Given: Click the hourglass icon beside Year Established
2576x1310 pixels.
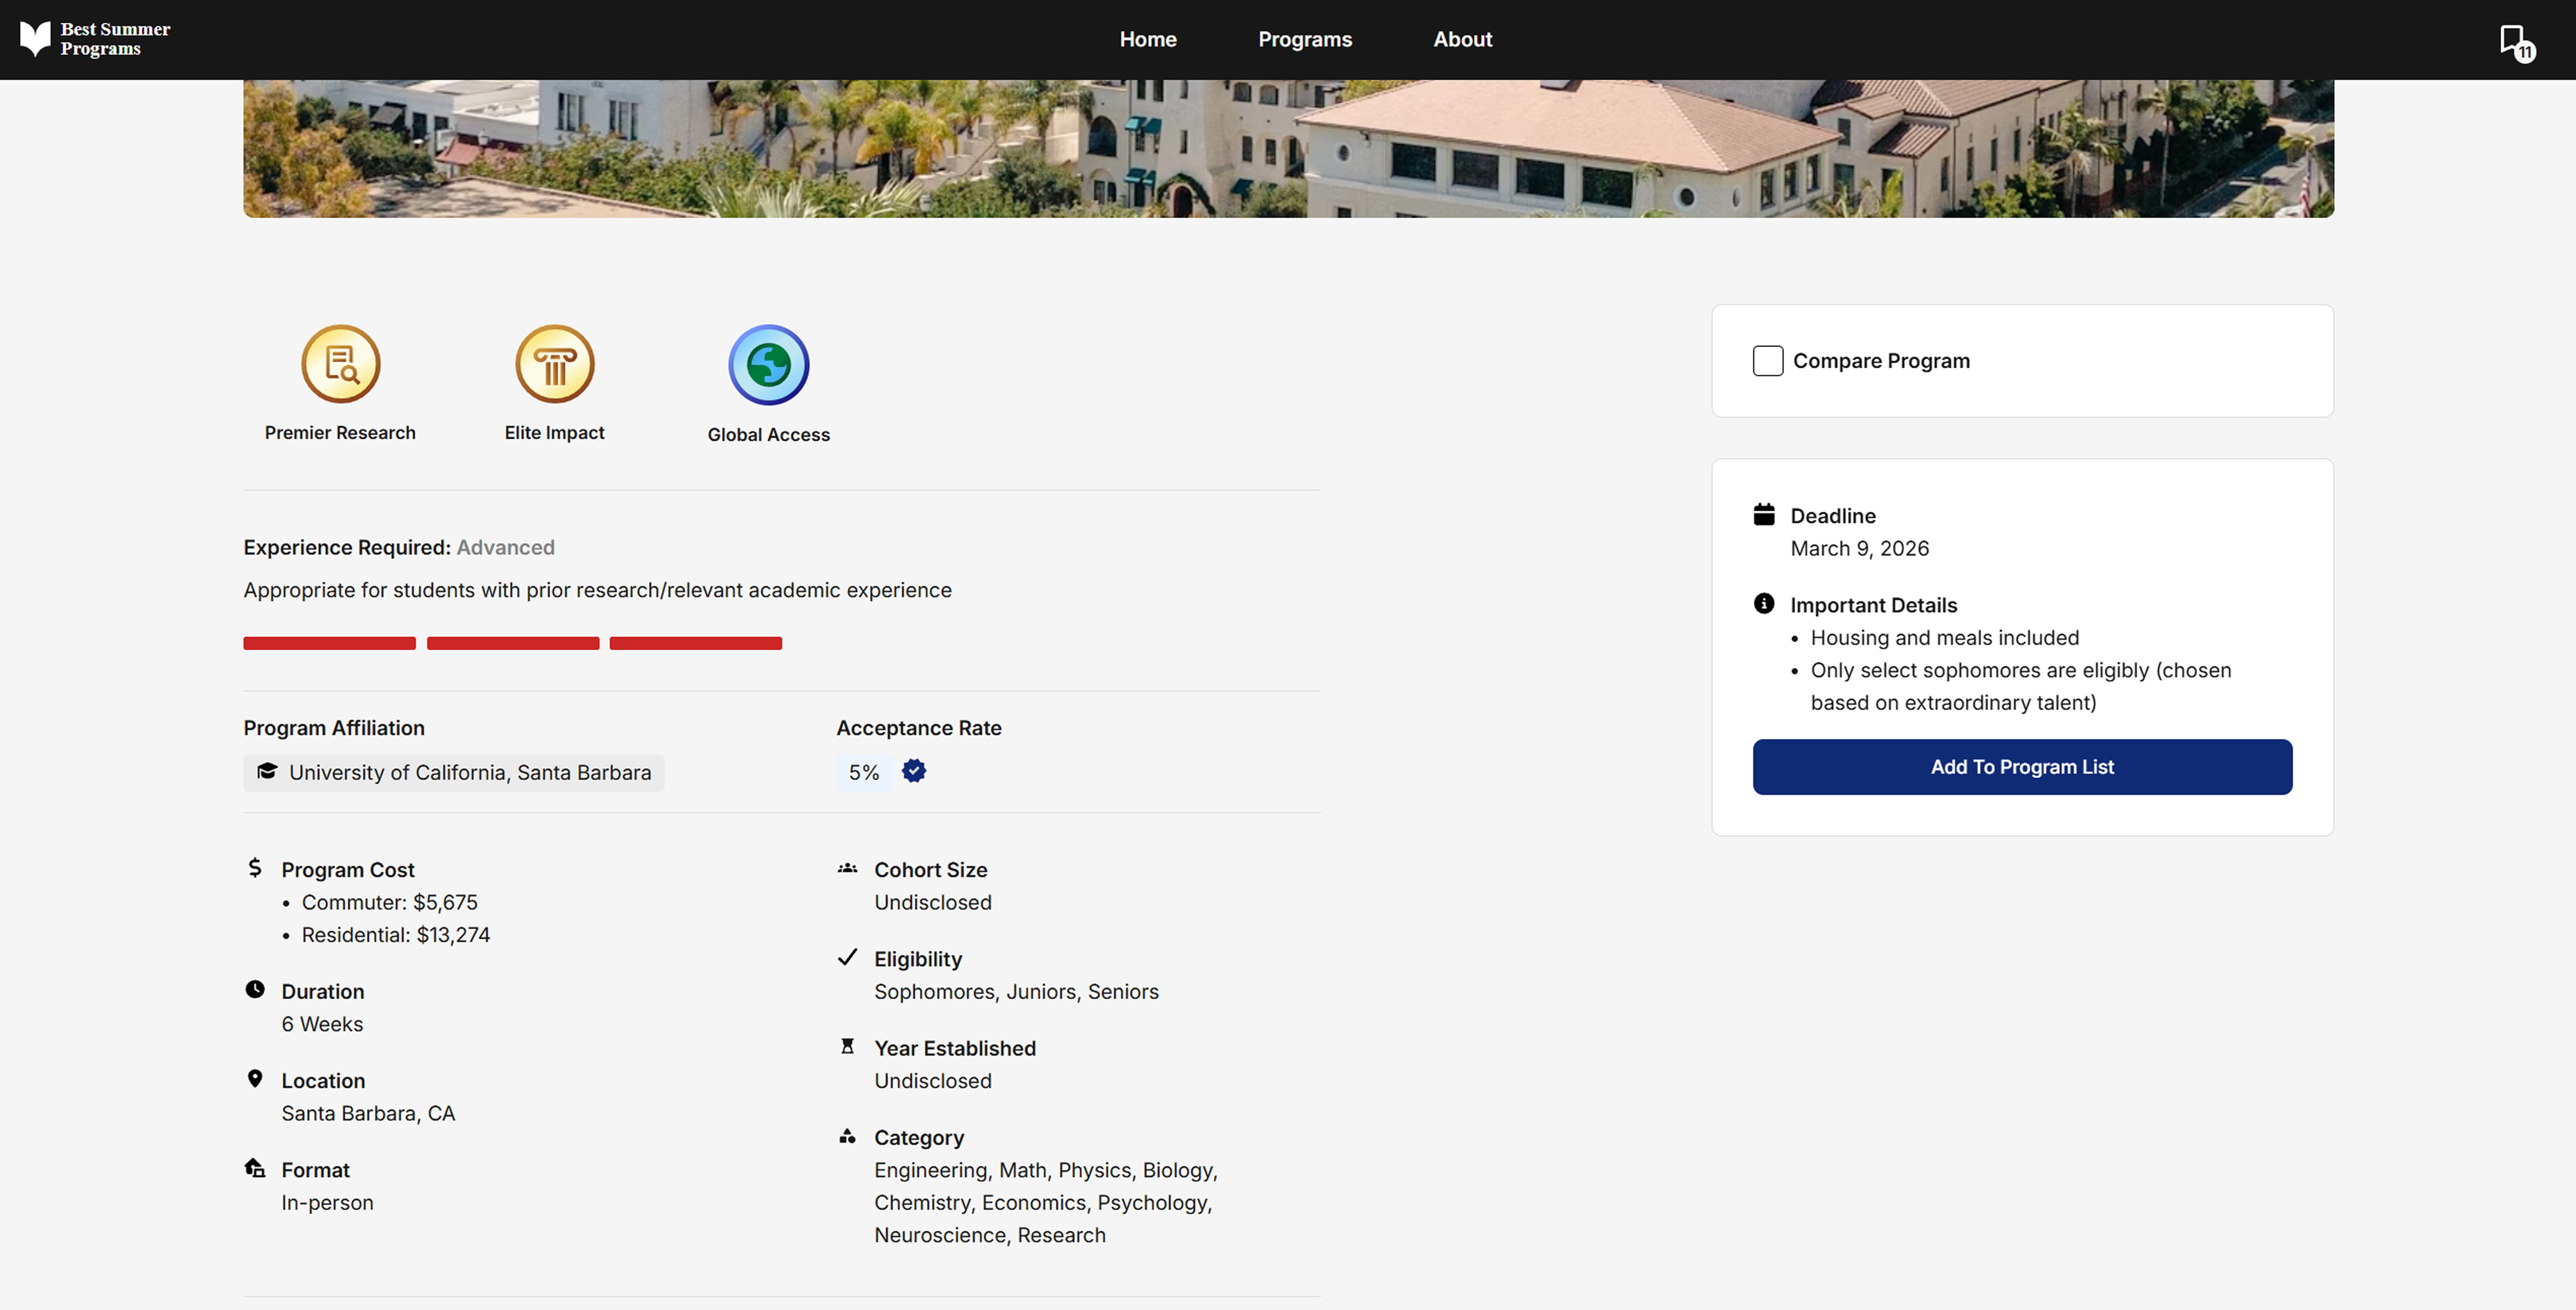Looking at the screenshot, I should (x=848, y=1046).
